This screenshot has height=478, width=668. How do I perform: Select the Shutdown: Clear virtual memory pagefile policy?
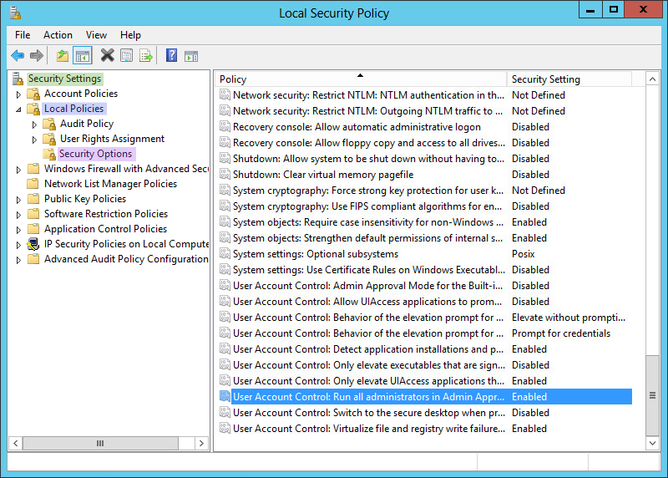coord(322,175)
